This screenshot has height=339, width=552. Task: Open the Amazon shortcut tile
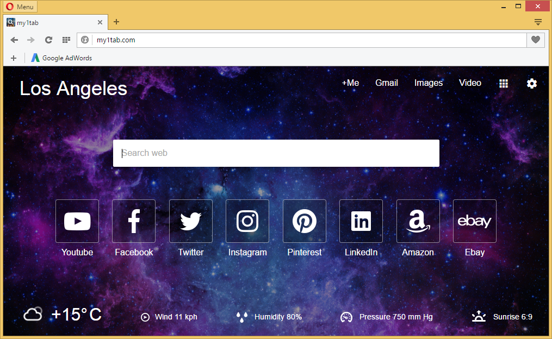pos(418,221)
